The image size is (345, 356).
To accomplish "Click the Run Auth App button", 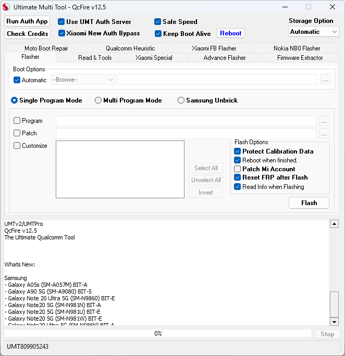I will tap(28, 21).
